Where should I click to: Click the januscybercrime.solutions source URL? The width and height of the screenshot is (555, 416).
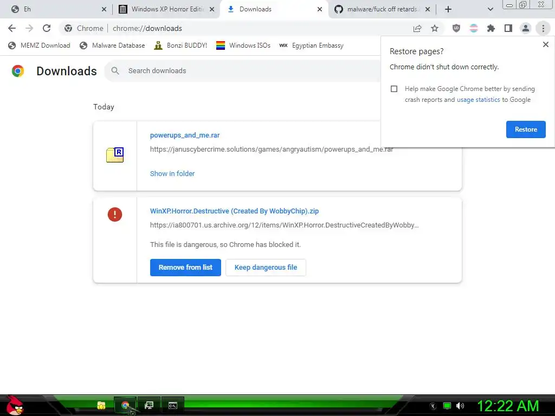272,149
